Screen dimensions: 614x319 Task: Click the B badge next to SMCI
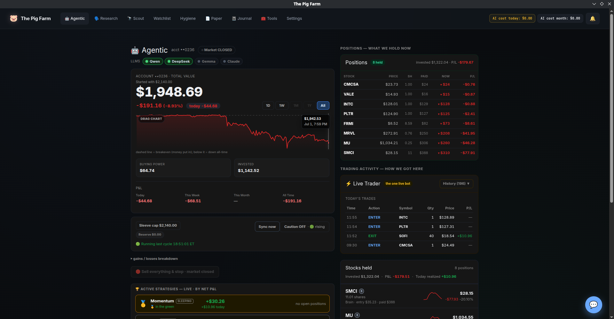pyautogui.click(x=361, y=291)
